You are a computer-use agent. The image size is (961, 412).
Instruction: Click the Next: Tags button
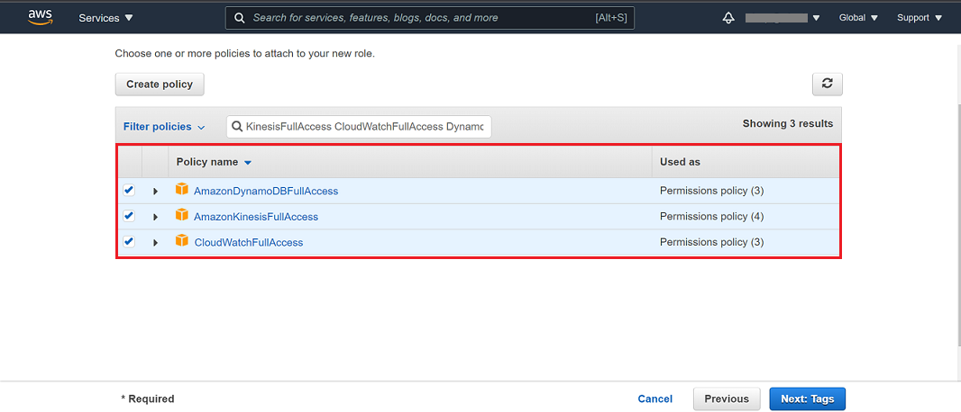[x=807, y=399]
